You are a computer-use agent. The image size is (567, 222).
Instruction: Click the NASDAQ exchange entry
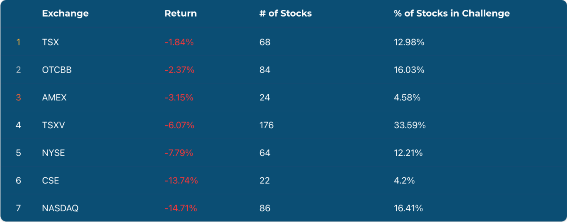pyautogui.click(x=60, y=208)
